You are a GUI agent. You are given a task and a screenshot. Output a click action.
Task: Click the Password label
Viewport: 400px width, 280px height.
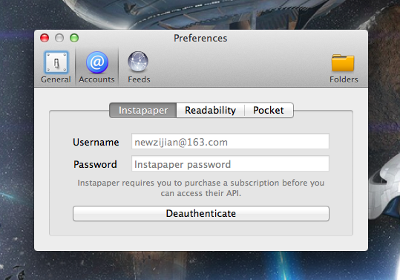point(95,164)
